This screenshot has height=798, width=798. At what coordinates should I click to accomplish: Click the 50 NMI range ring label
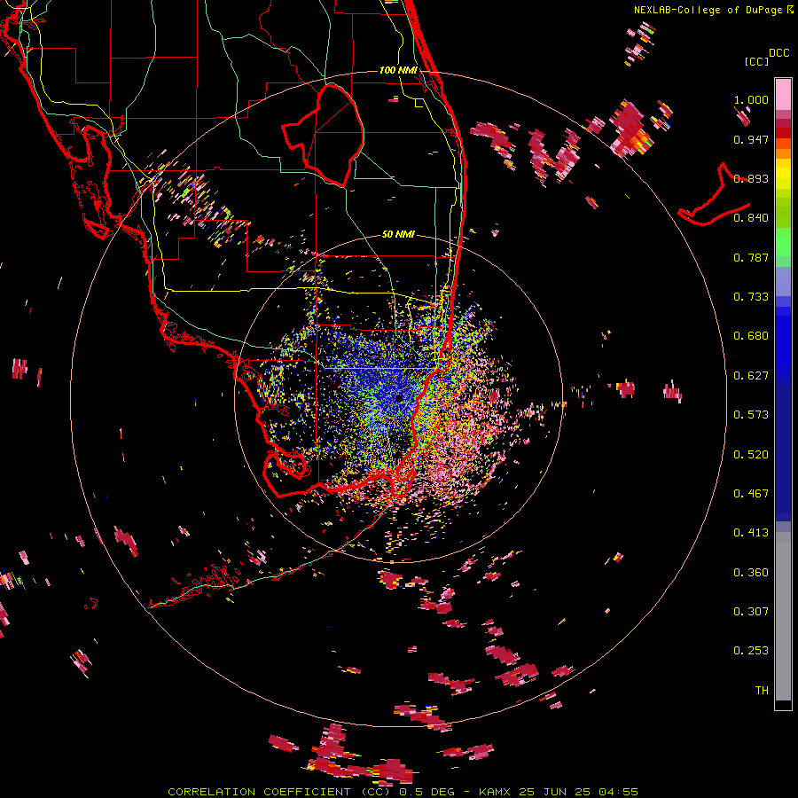[398, 235]
